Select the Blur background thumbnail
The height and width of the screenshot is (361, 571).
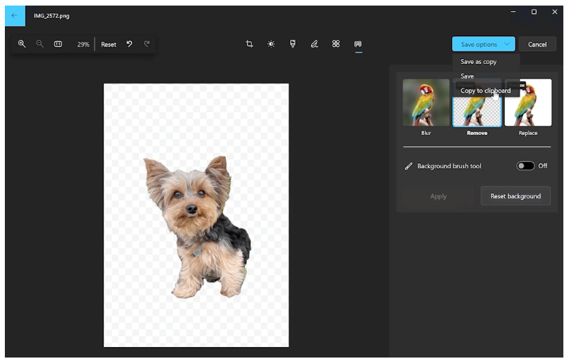click(426, 103)
